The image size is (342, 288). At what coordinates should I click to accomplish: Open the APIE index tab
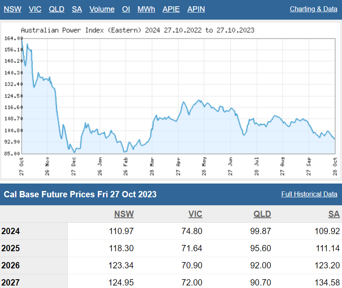[171, 9]
